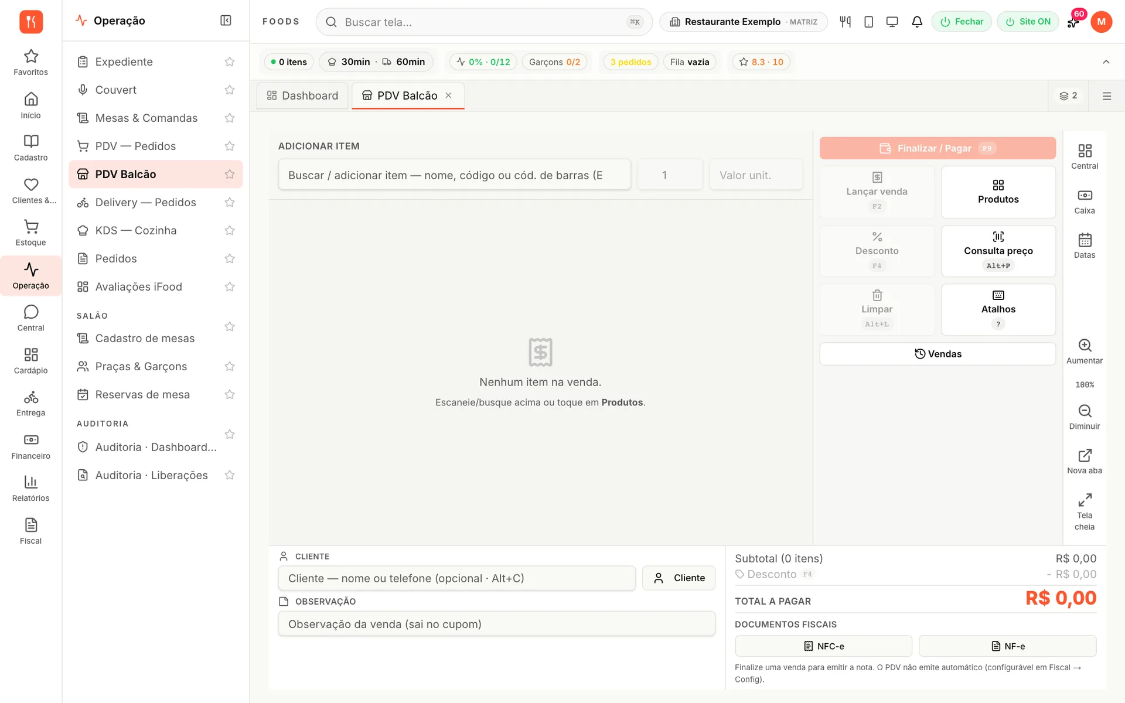Open the tab list hamburger menu
This screenshot has width=1125, height=703.
point(1107,96)
